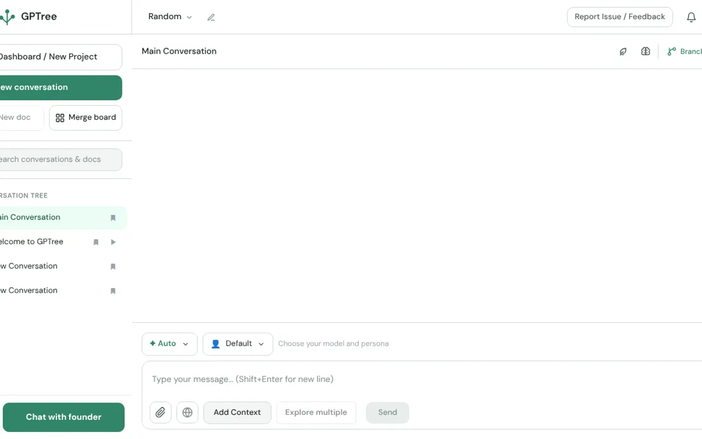Click the Branch button
Image resolution: width=702 pixels, height=439 pixels.
684,52
